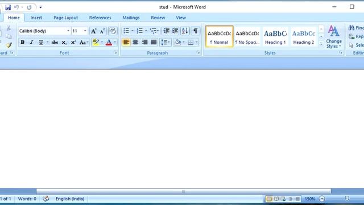The width and height of the screenshot is (364, 205).
Task: Apply the Heading 2 style
Action: 303,36
